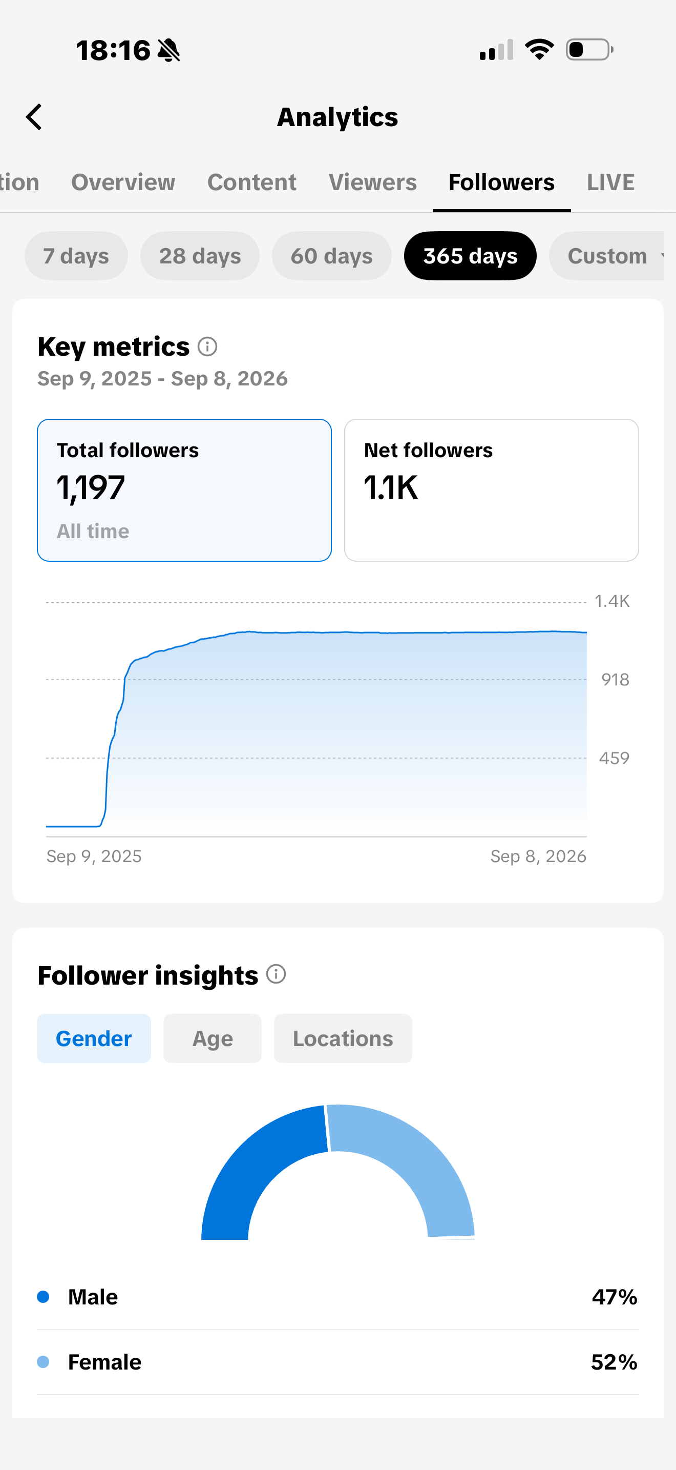Open Follower insights info icon

click(276, 974)
